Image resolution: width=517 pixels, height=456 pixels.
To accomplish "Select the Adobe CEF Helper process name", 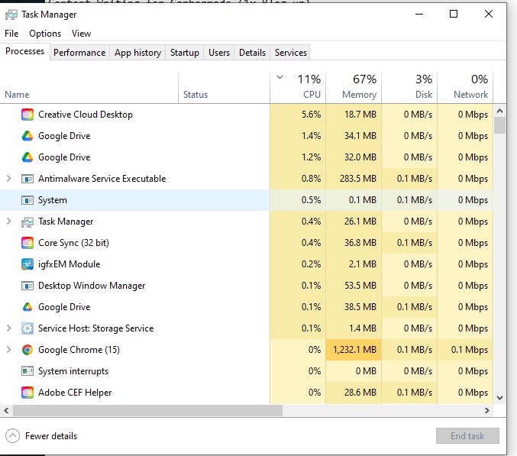I will click(75, 393).
